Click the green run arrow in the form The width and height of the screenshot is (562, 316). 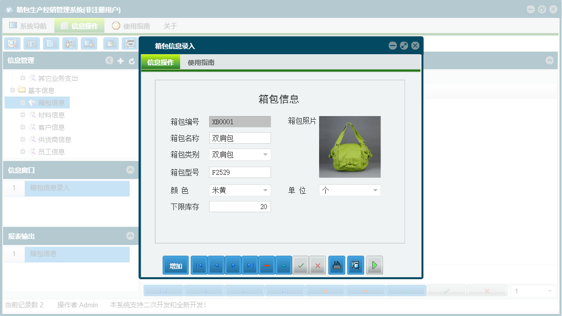point(374,265)
